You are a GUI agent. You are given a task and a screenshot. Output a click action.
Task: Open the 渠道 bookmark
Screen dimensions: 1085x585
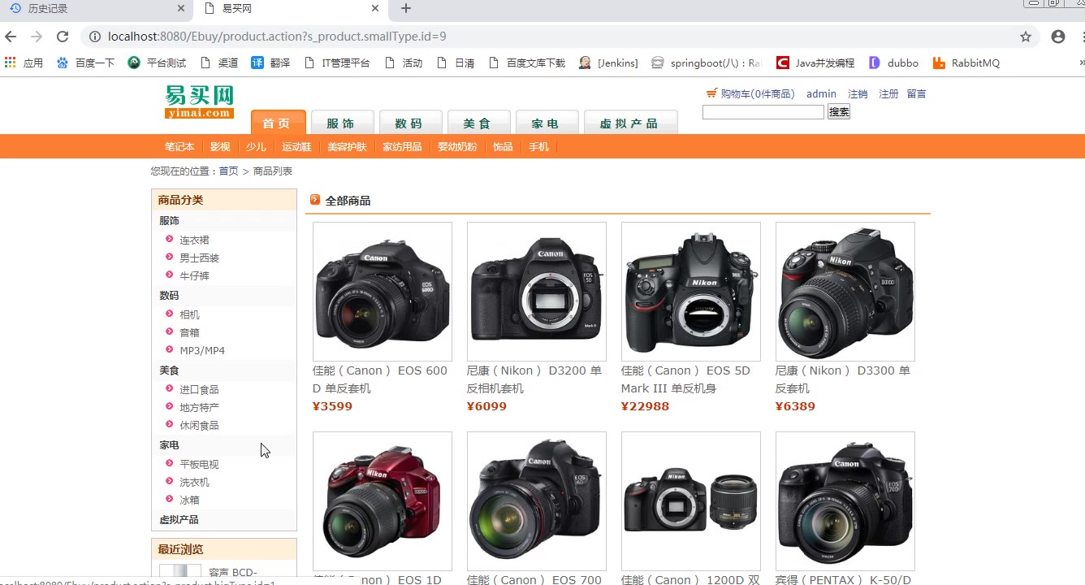(x=218, y=63)
